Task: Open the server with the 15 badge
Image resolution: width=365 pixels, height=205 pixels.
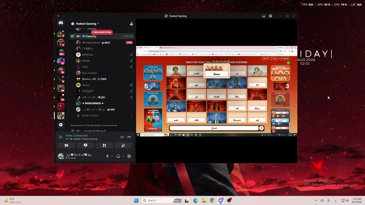Action: (61, 61)
